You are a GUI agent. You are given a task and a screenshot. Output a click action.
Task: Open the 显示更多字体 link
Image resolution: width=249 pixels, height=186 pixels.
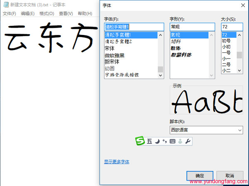coord(117,162)
